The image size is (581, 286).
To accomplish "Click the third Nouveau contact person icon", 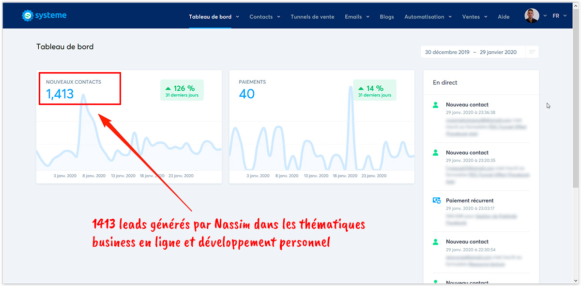I will point(436,241).
